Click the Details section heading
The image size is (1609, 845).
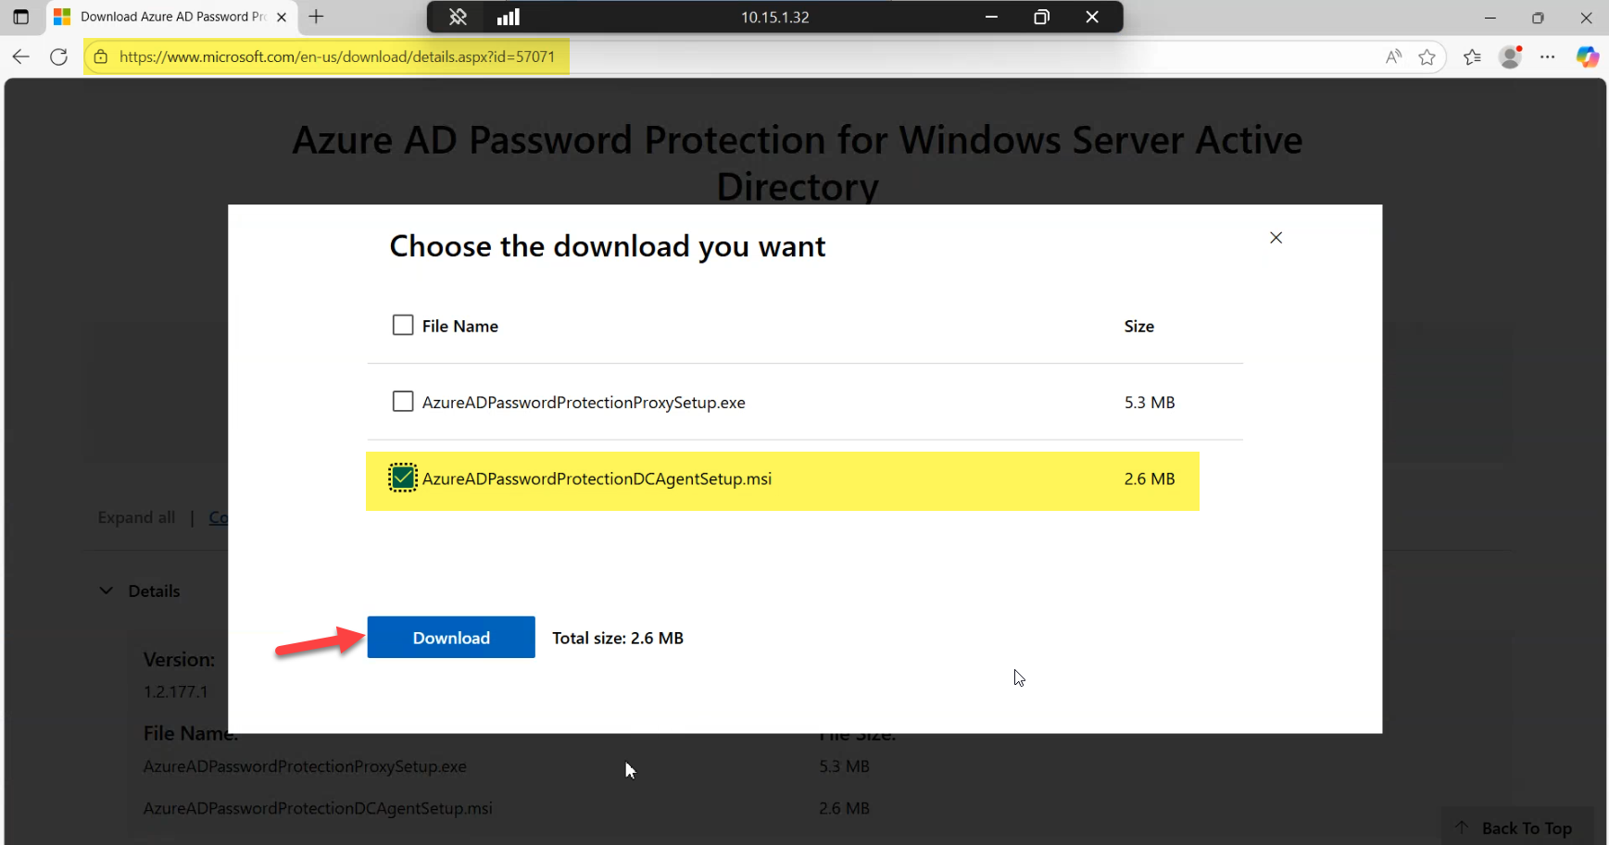pos(154,590)
